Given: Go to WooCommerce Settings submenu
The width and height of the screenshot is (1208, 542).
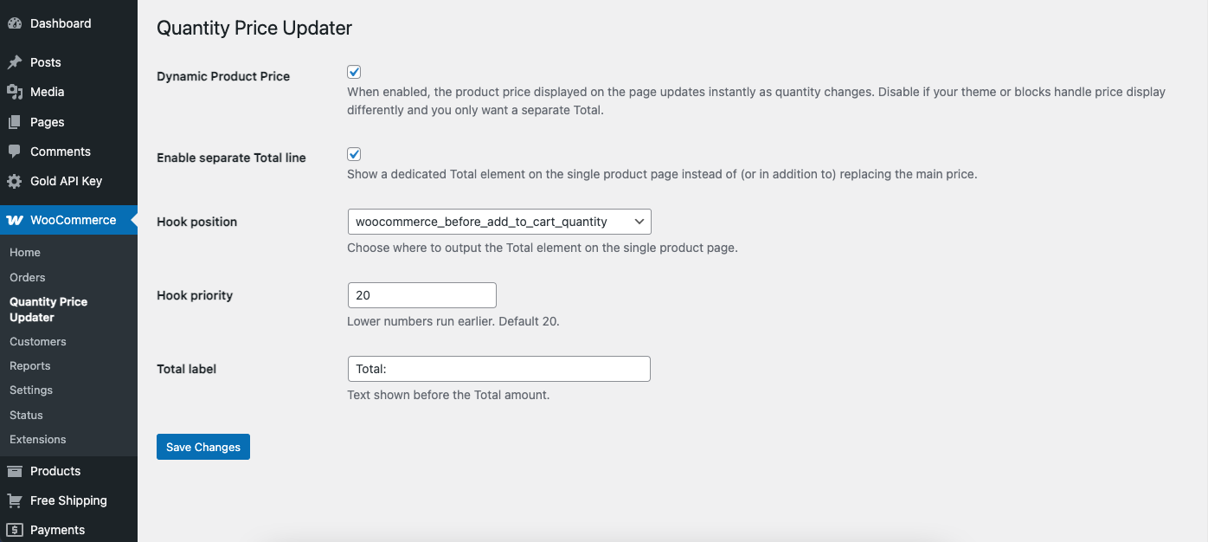Looking at the screenshot, I should coord(31,390).
